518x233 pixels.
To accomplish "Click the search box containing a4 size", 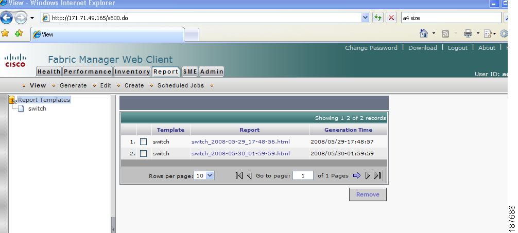I will coord(451,18).
